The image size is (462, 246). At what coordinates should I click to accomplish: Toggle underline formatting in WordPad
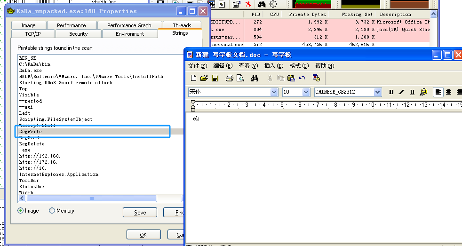click(412, 92)
